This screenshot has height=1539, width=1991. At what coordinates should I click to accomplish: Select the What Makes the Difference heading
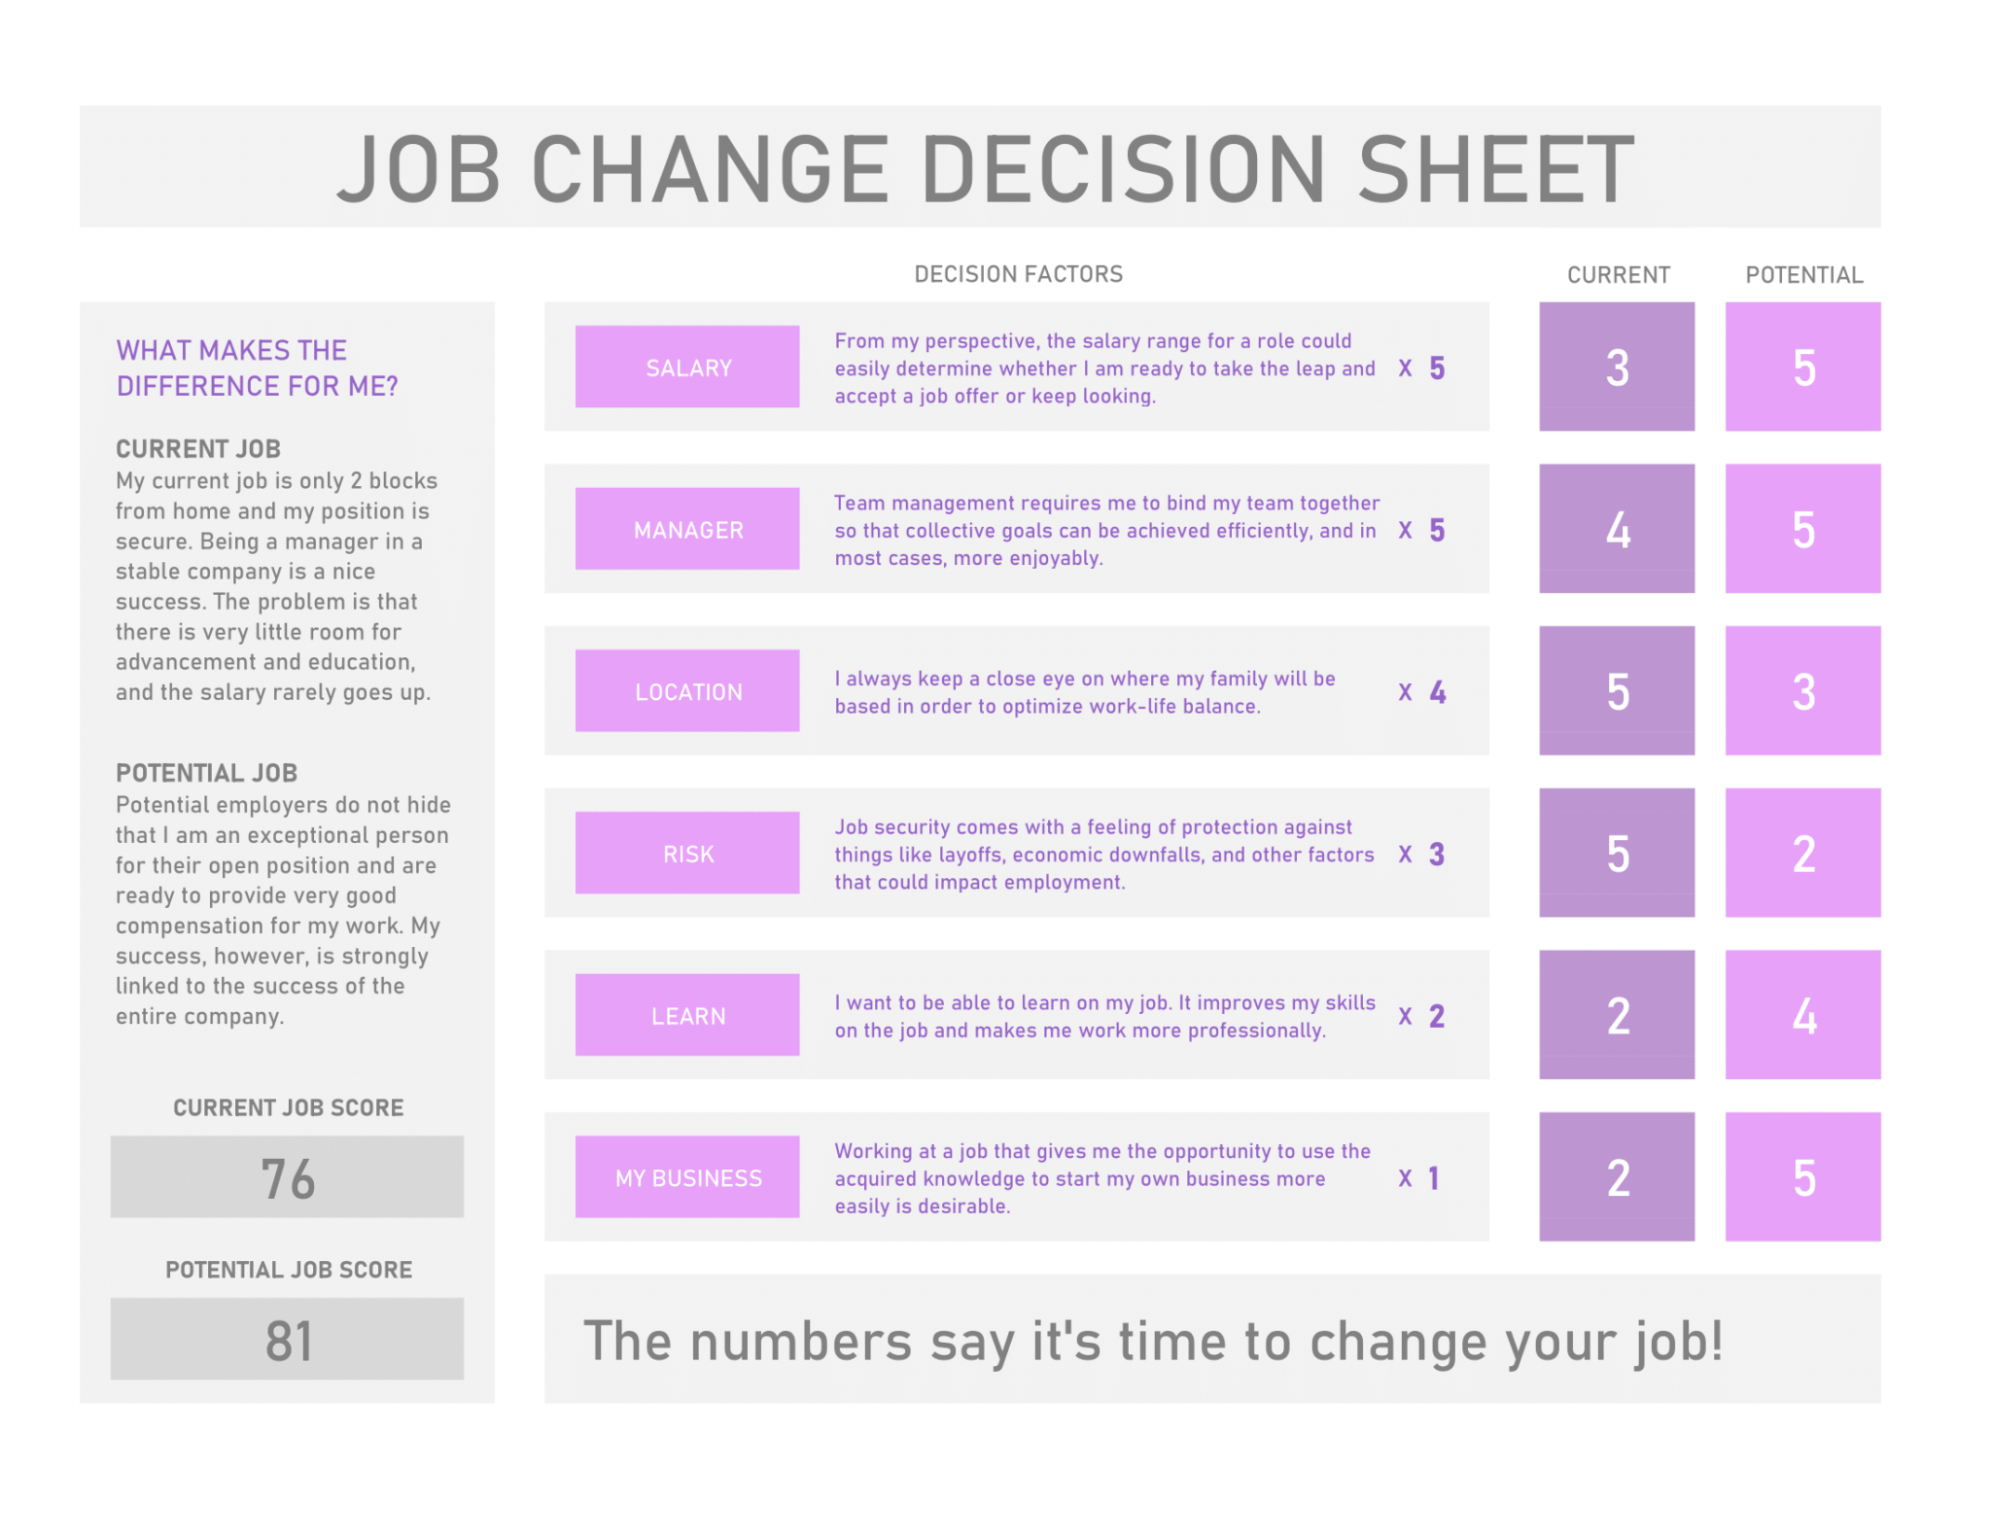(x=257, y=367)
